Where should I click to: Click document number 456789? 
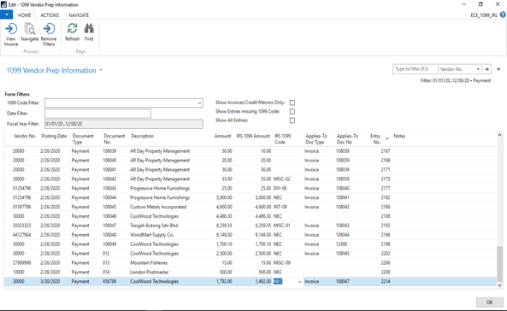[x=109, y=282]
